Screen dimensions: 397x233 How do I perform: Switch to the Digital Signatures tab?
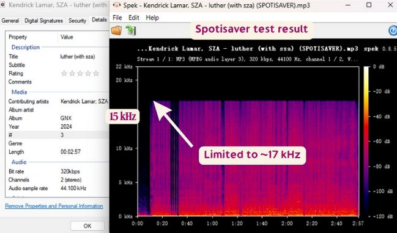tap(43, 21)
